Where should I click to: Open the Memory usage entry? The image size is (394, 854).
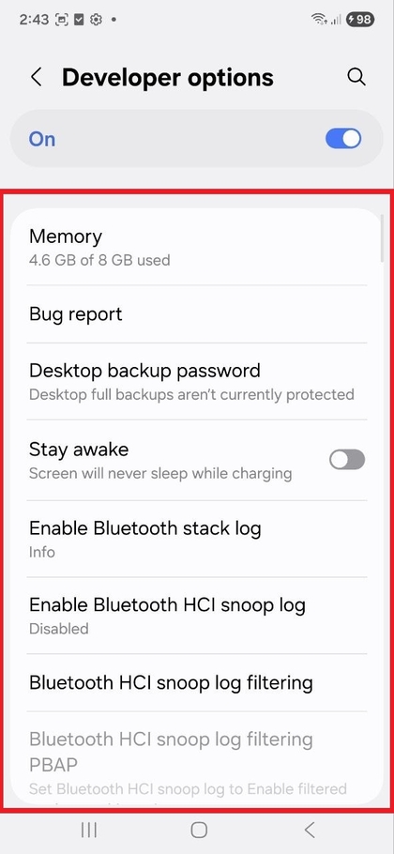196,247
